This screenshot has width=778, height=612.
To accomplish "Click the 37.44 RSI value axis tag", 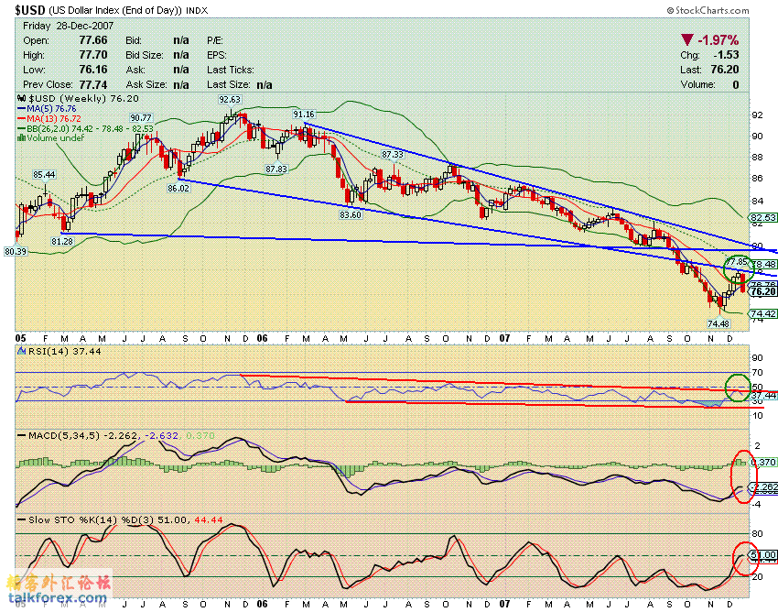I will (763, 395).
